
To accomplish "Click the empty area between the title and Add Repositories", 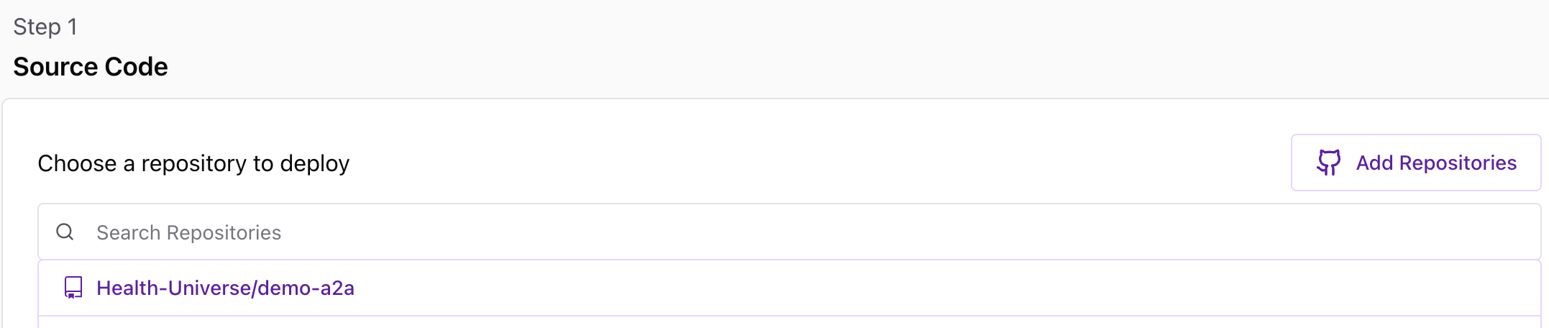I will (x=820, y=163).
